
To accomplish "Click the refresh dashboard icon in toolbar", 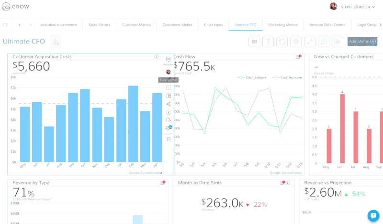I will tap(282, 42).
